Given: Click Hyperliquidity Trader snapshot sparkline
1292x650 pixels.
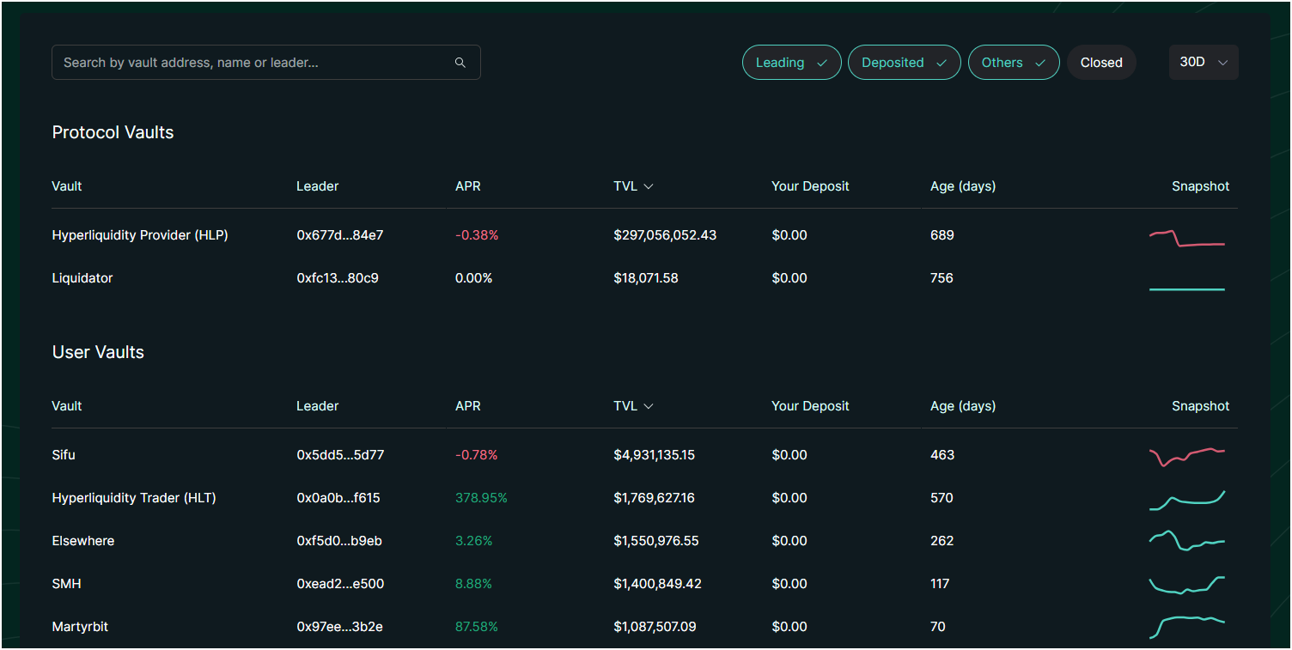Looking at the screenshot, I should (1187, 501).
